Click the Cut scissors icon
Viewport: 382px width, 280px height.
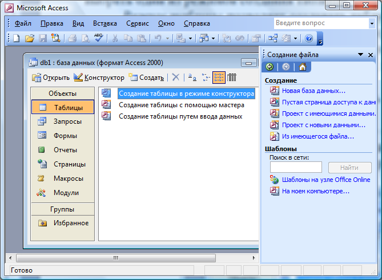click(x=115, y=38)
